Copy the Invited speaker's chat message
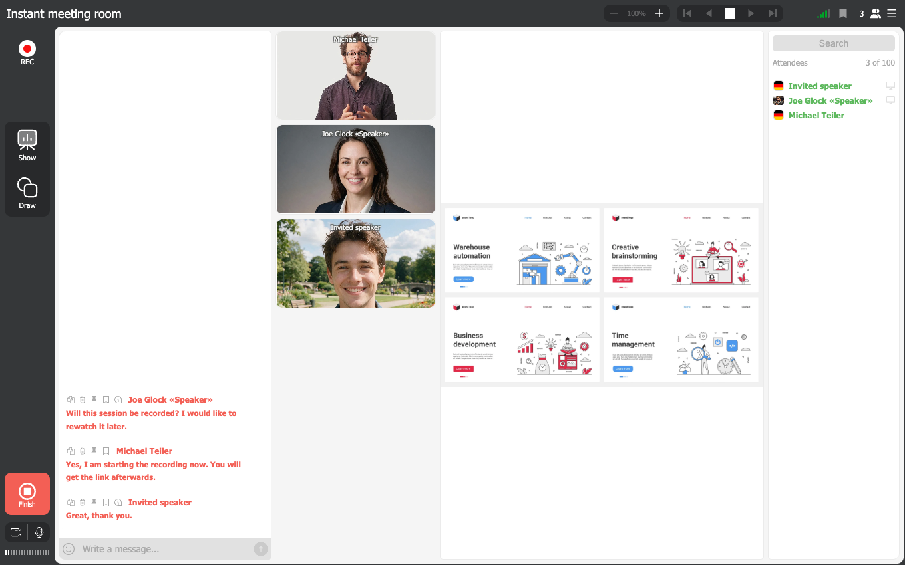 (x=71, y=502)
